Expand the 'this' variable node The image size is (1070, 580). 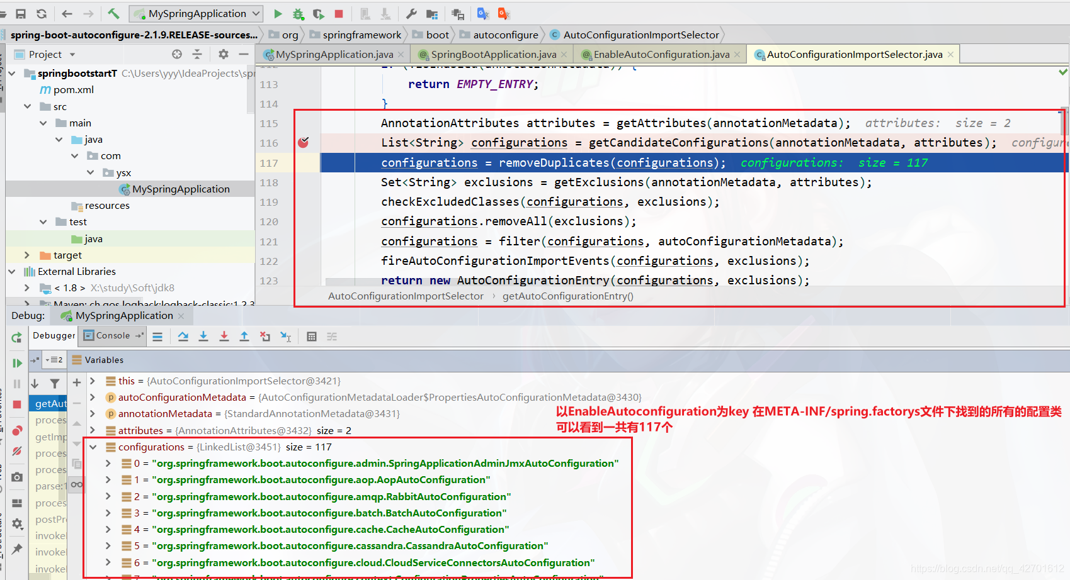click(x=93, y=381)
